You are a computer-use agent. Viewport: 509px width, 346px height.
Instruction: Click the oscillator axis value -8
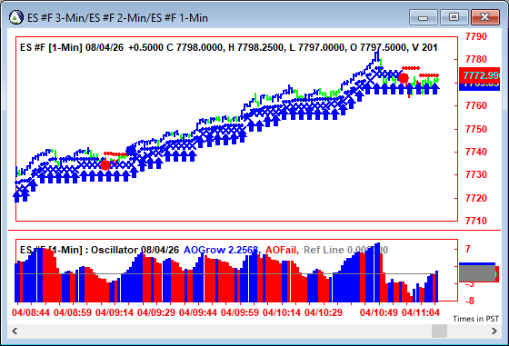coord(470,301)
